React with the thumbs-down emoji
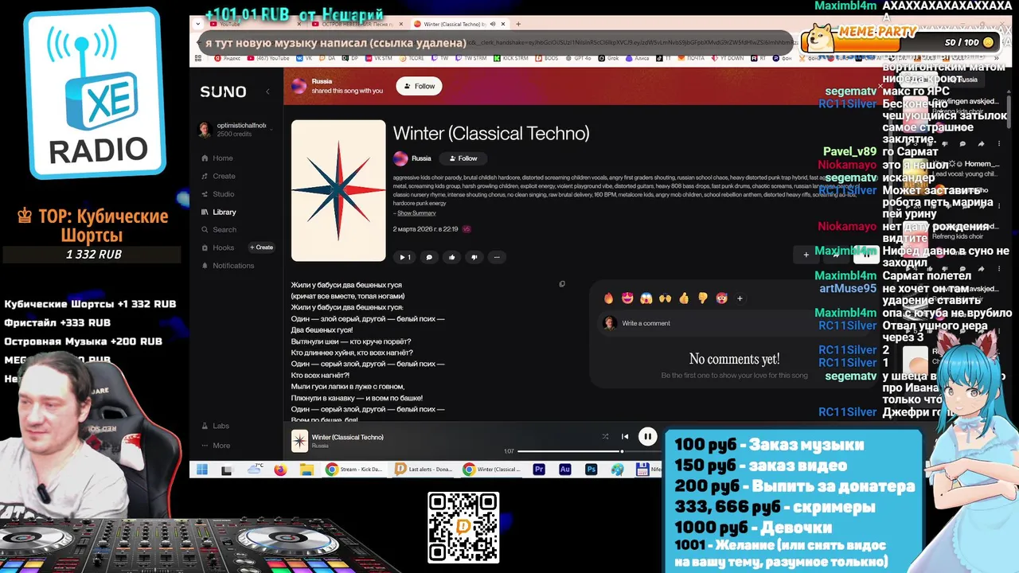The width and height of the screenshot is (1019, 573). 702,298
